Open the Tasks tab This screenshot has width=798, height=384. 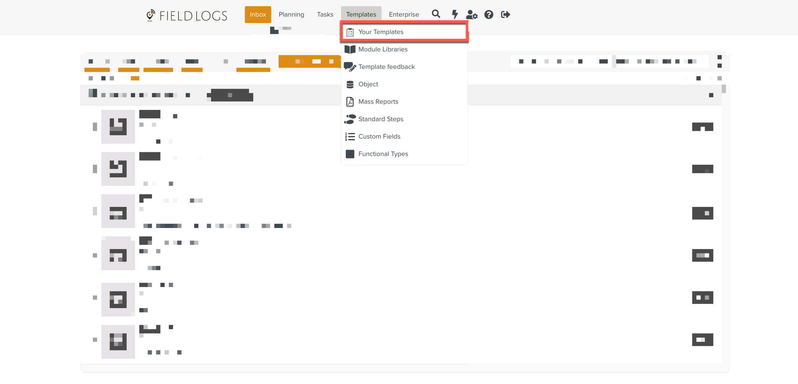coord(325,14)
